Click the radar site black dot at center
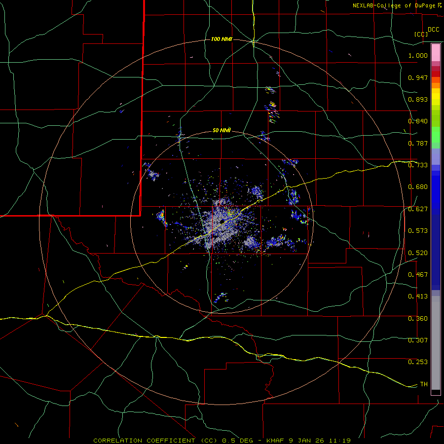The height and width of the screenshot is (444, 444). 222,221
